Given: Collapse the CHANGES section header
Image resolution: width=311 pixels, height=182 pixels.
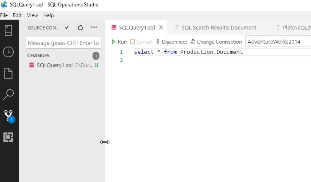Looking at the screenshot, I should pos(39,56).
